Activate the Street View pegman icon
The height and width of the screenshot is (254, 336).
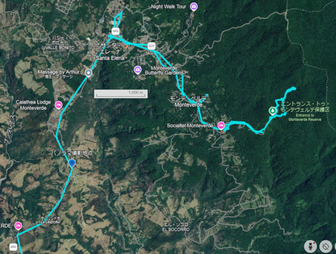311,246
